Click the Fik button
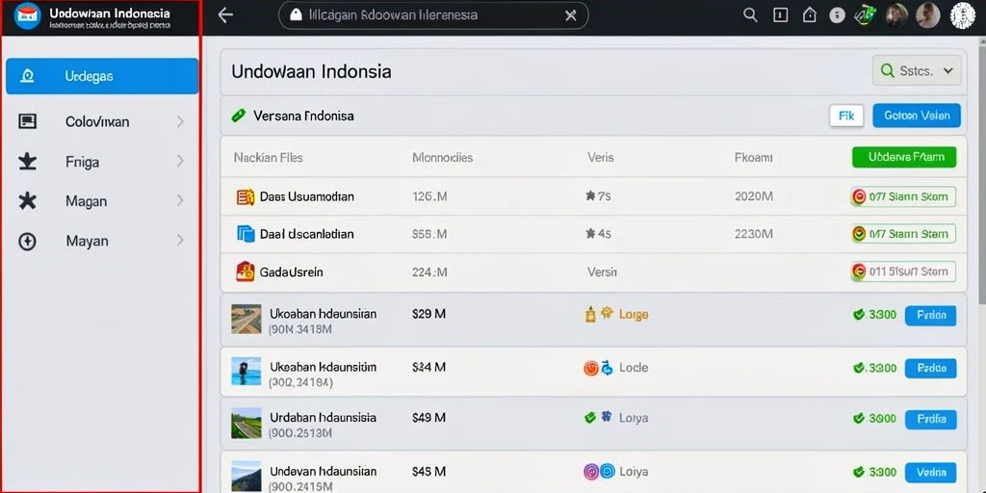The image size is (986, 493). tap(846, 116)
